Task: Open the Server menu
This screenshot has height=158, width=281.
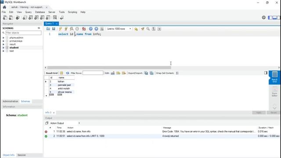Action: (x=52, y=12)
